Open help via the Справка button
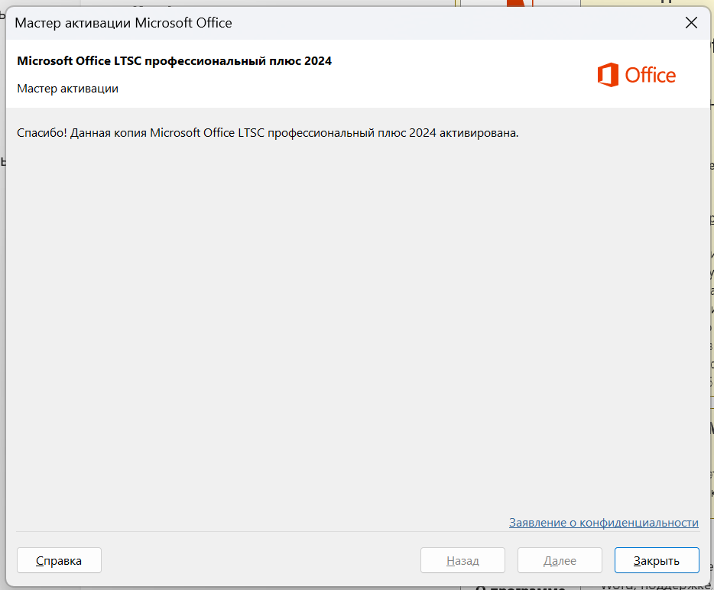The width and height of the screenshot is (714, 590). 59,560
